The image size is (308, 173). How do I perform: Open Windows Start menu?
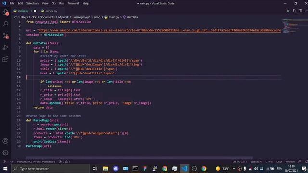tap(5, 169)
